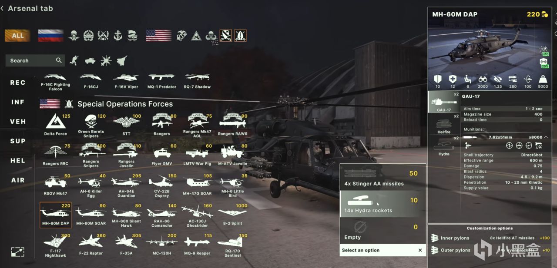Choose the 4x Stinger AA missiles option
557x268 pixels.
click(x=383, y=177)
